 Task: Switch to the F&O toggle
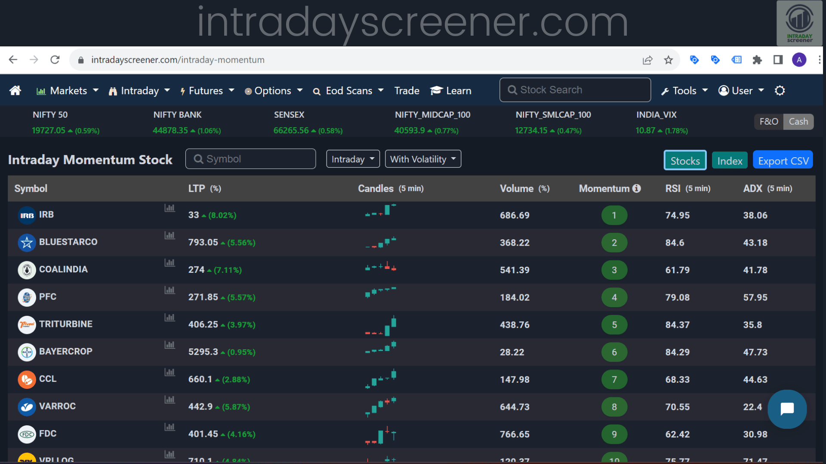(768, 122)
